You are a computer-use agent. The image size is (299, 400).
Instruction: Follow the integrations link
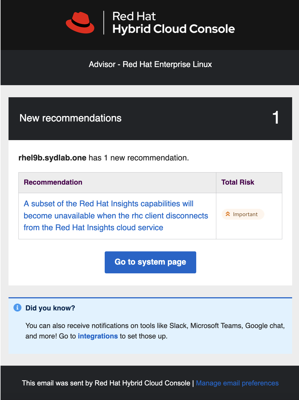pos(98,336)
